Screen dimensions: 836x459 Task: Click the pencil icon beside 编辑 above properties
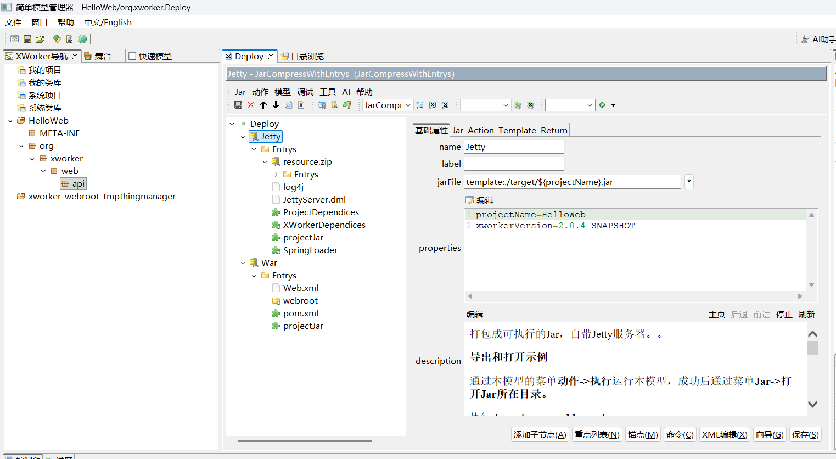470,200
